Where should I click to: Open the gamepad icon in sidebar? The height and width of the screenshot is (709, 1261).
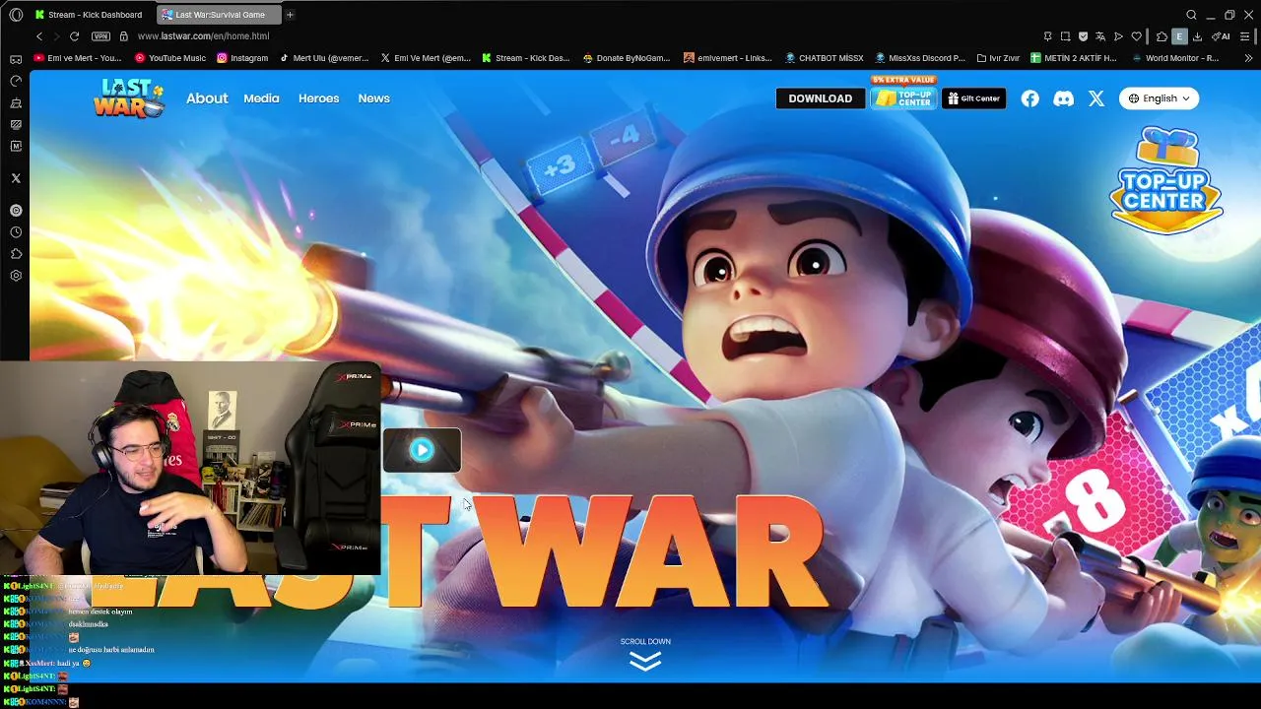click(x=16, y=59)
